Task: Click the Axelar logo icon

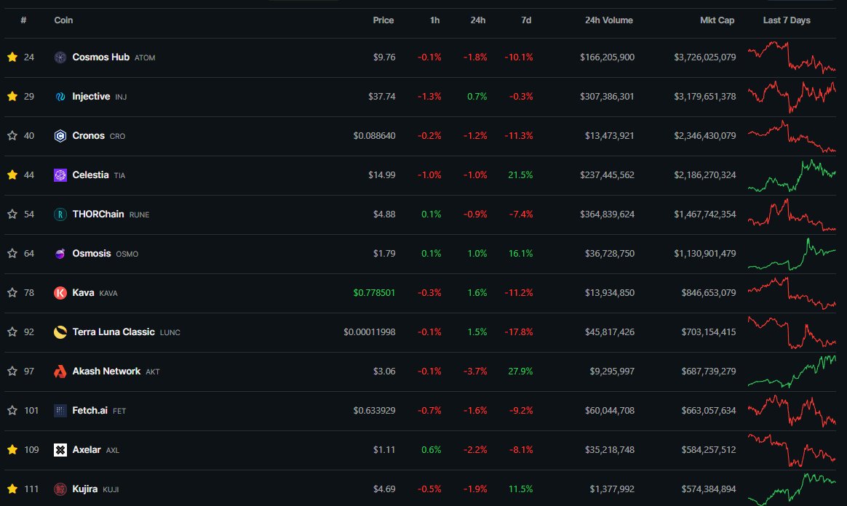Action: 60,450
